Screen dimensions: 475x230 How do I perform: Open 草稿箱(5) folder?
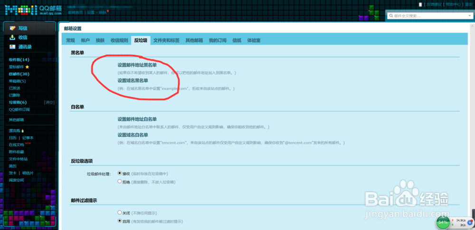[x=18, y=81]
